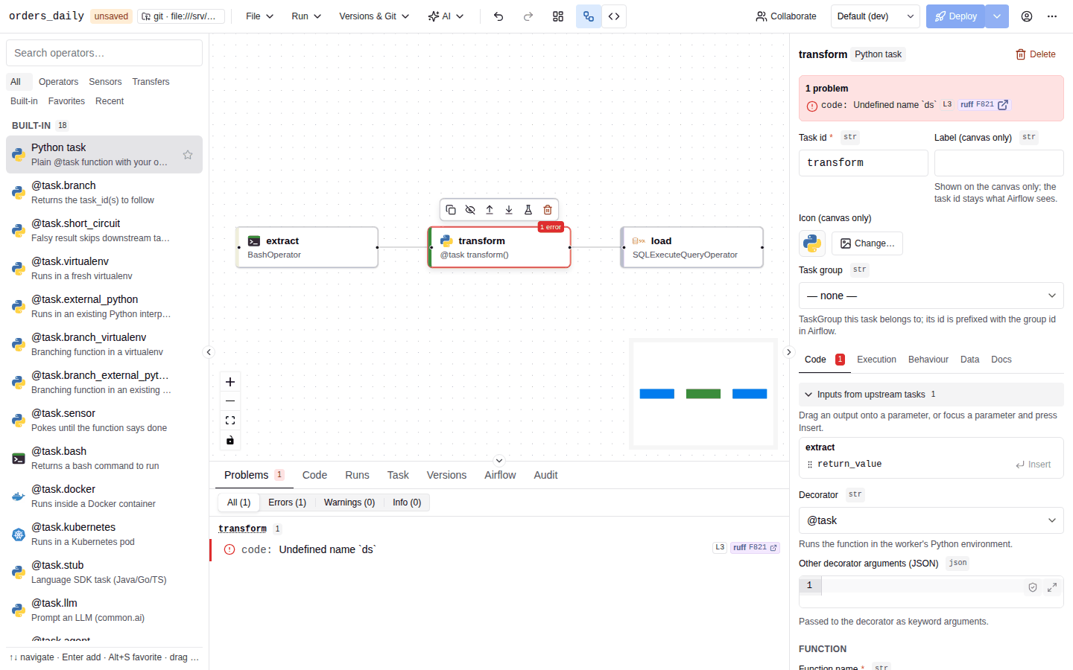Undo the last change
The image size is (1073, 670).
pos(498,16)
